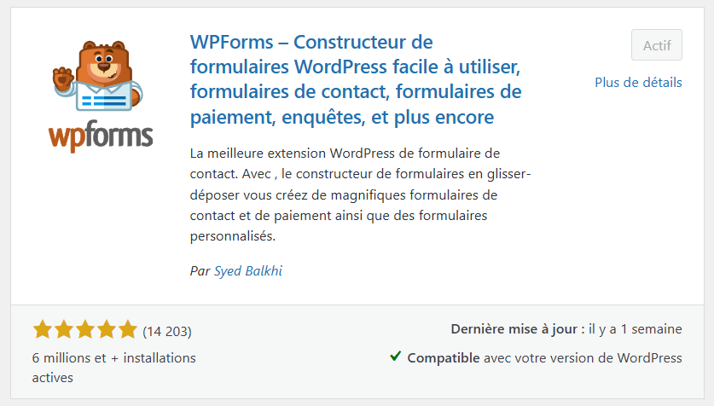Click the orange wpforms wordmark logo
714x406 pixels.
[101, 135]
